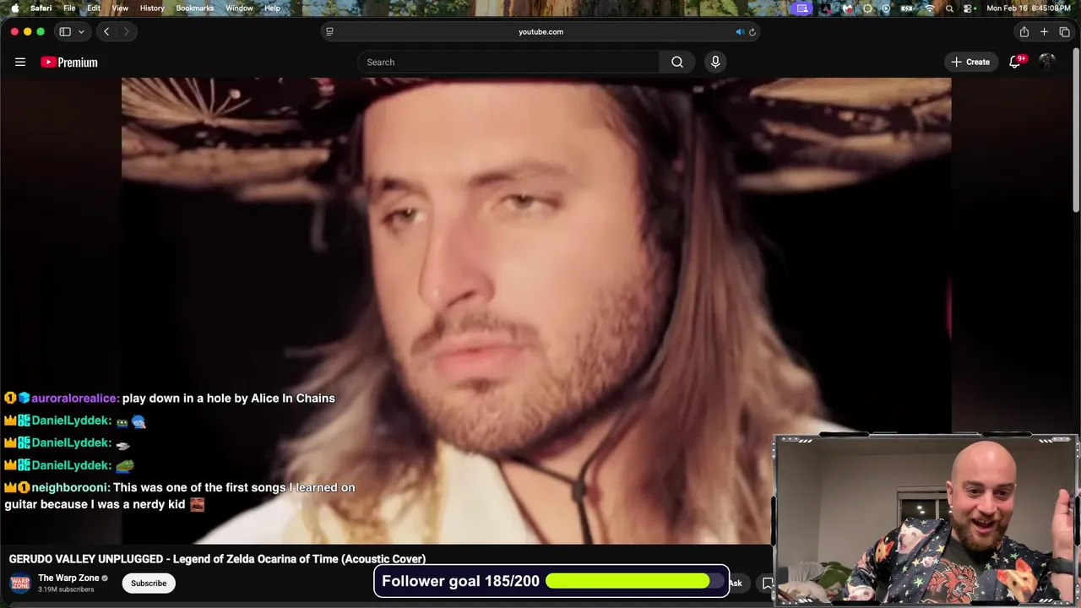Reload the youtube.com page
This screenshot has width=1081, height=608.
click(752, 31)
